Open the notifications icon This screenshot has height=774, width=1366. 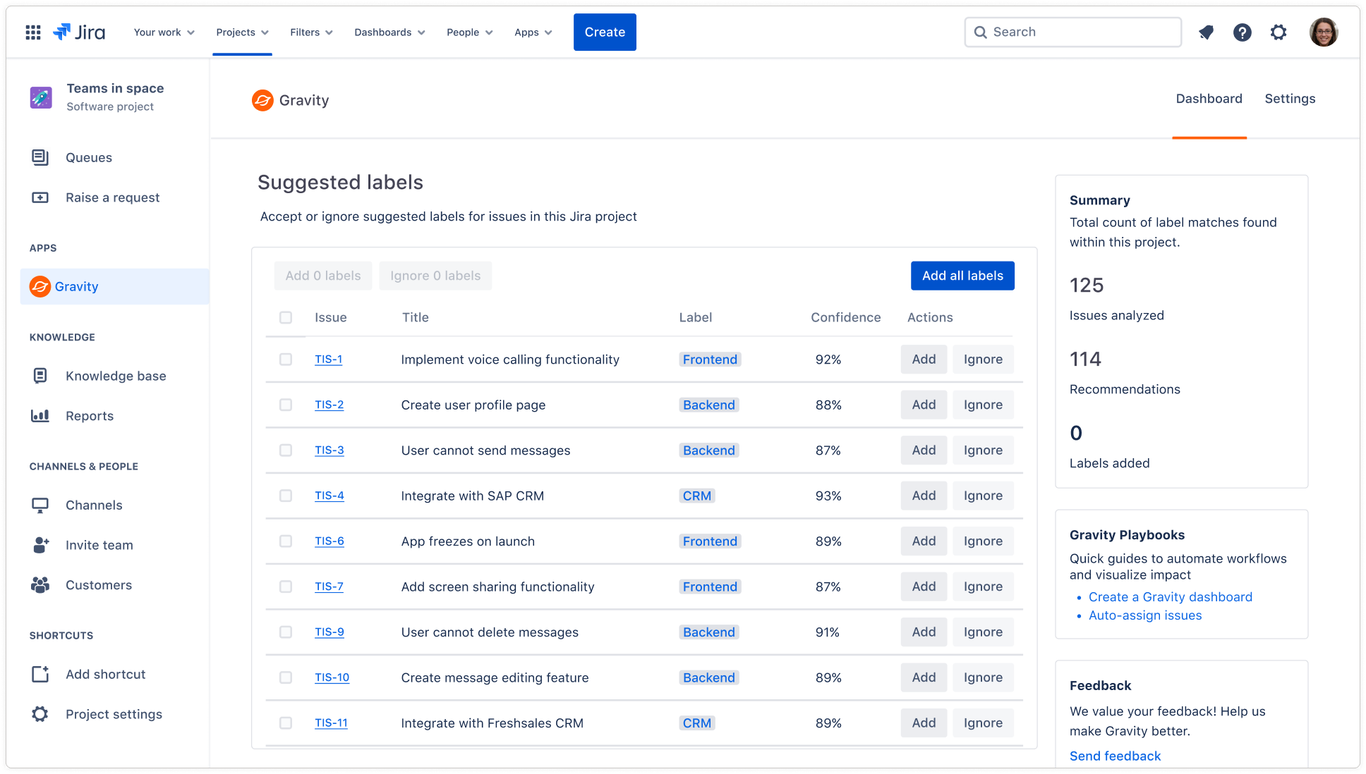click(1206, 32)
